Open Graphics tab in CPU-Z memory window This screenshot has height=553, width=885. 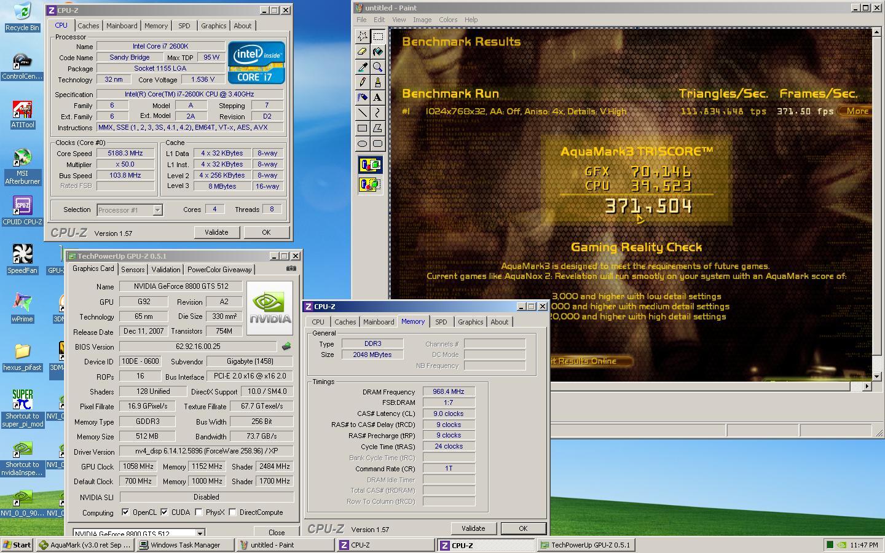coord(471,322)
